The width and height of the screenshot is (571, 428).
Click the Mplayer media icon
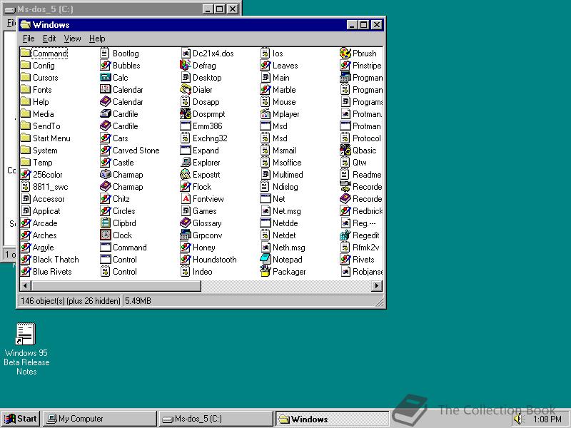point(265,114)
